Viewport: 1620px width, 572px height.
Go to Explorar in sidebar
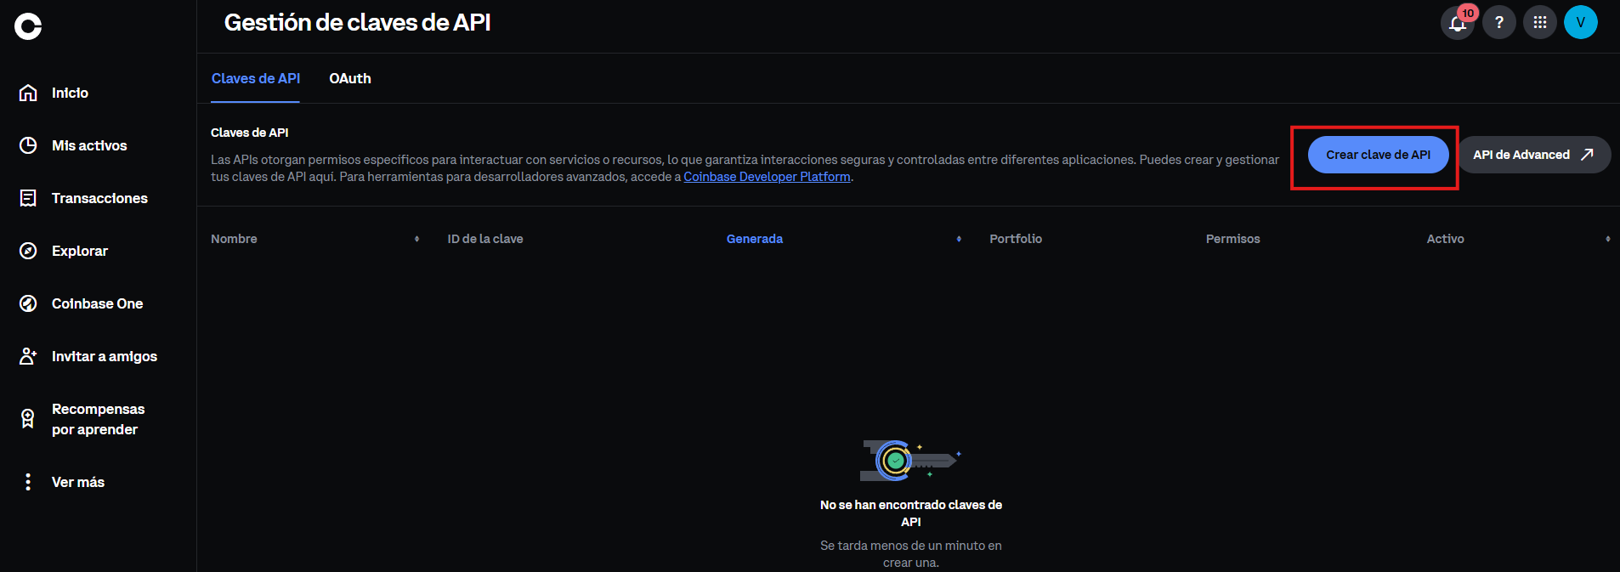(80, 251)
